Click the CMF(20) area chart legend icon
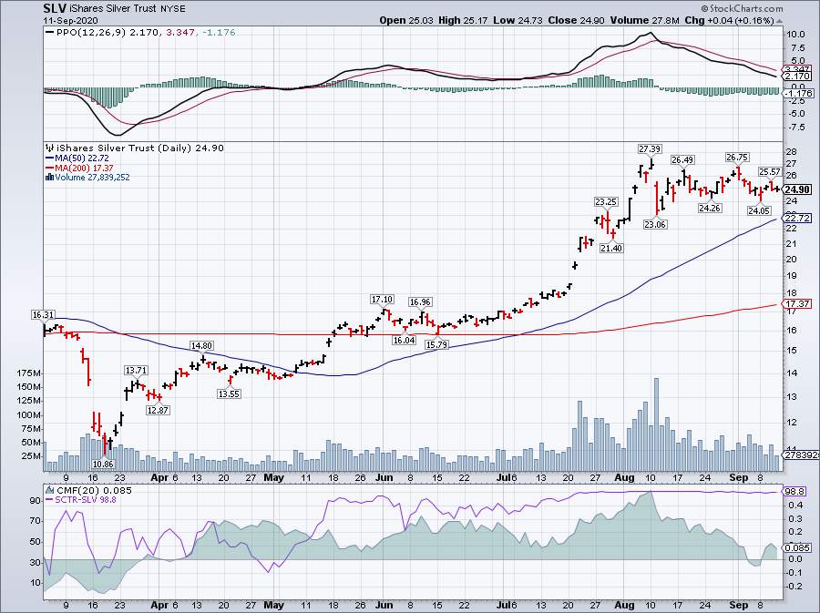This screenshot has height=613, width=820. pos(50,490)
